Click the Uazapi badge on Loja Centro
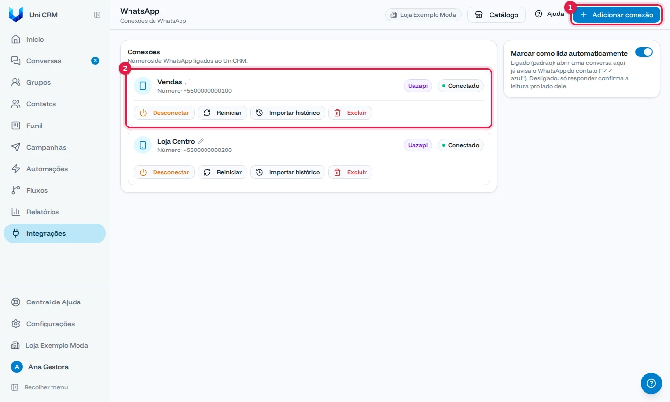Screen dimensions: 670x402 [418, 145]
